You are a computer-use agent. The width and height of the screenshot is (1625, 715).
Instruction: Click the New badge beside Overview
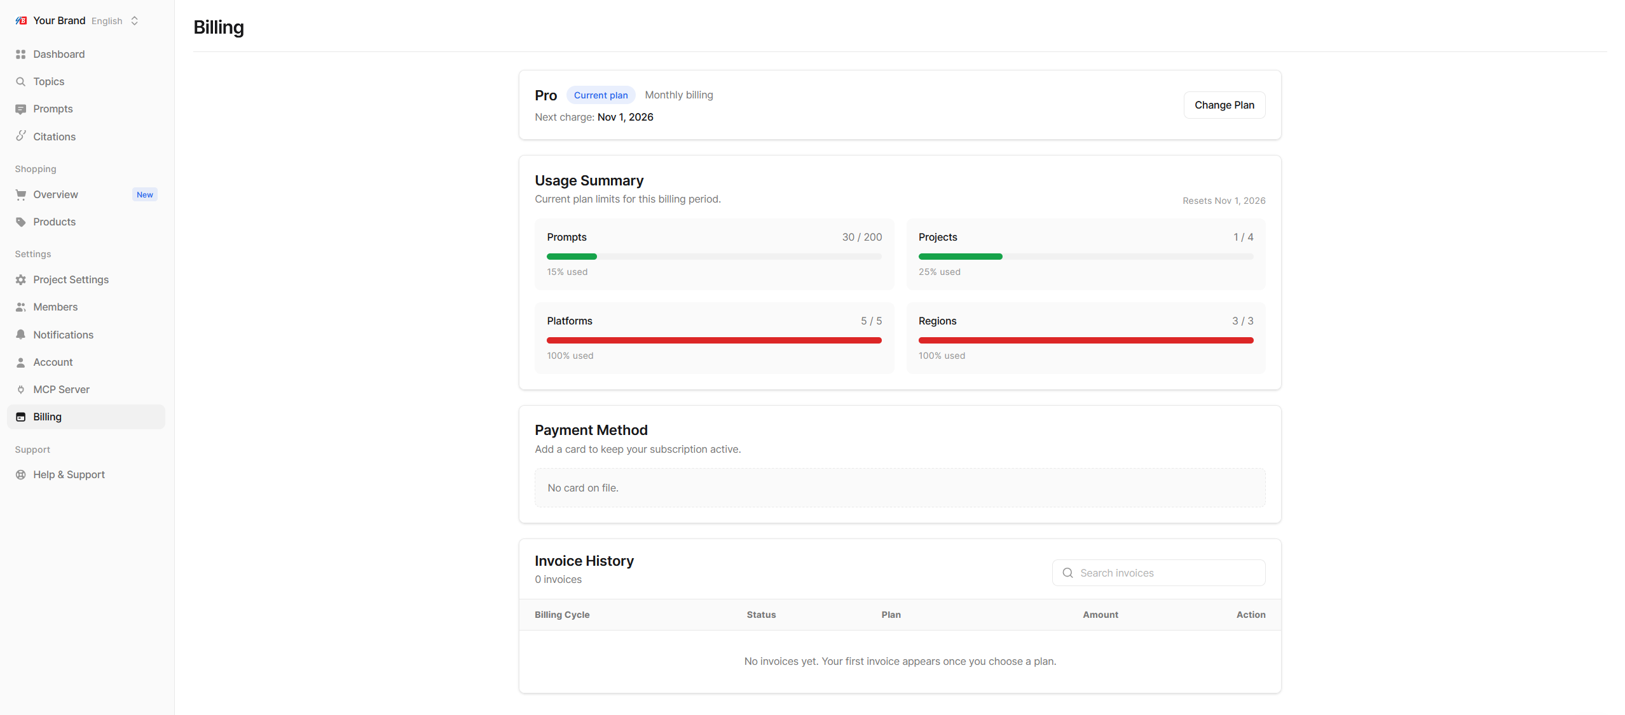[x=145, y=194]
